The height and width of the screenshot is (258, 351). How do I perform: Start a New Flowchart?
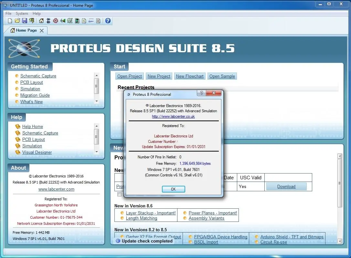coord(190,76)
